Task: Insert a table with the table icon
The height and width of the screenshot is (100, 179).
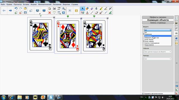Action: (x=59, y=12)
